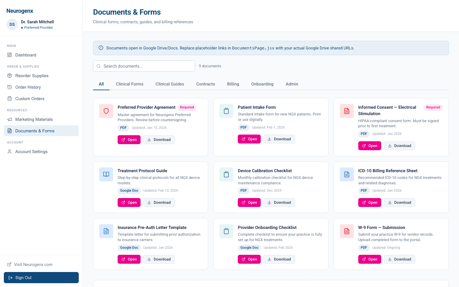Open the ICD-10 Billing Reference Sheet
The image size is (459, 287).
(x=369, y=202)
